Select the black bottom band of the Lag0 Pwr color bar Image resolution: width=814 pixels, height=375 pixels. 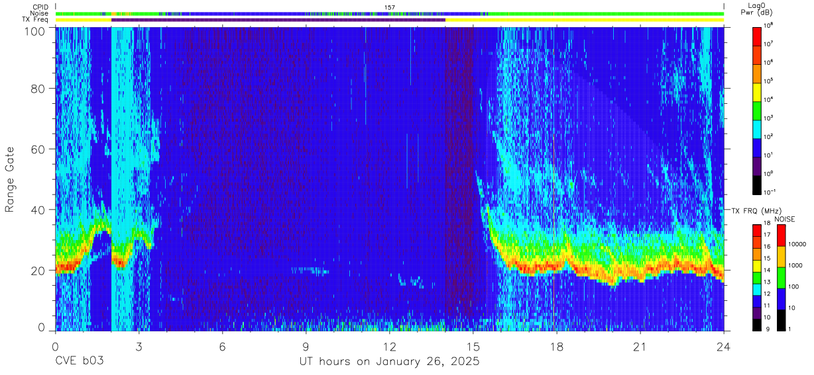coord(758,185)
